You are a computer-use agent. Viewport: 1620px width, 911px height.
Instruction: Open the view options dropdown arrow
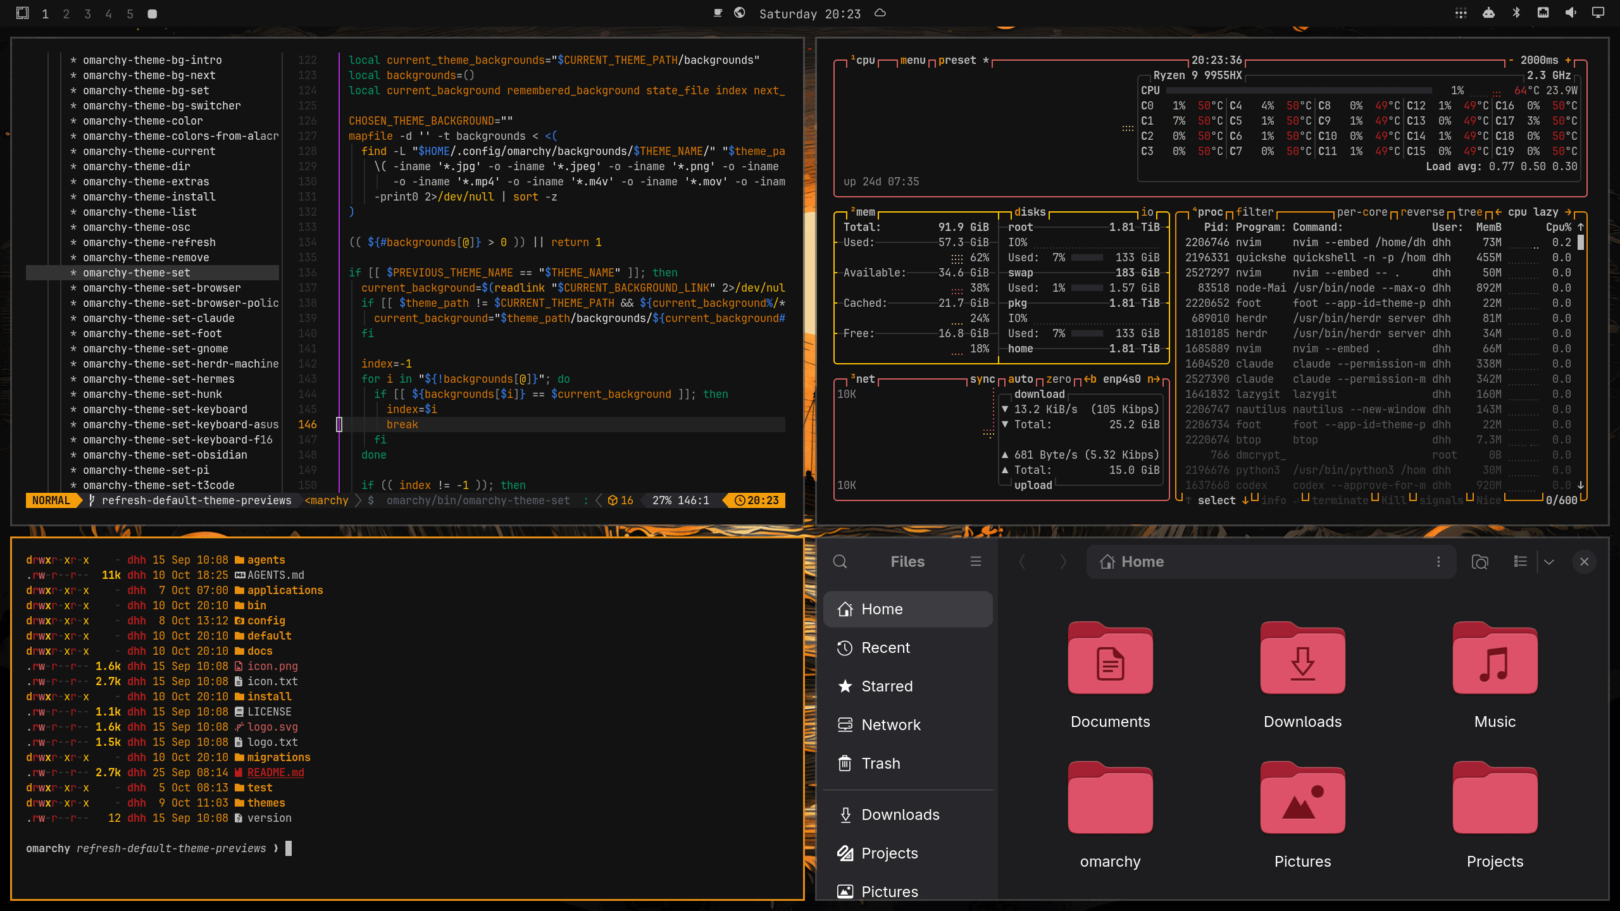tap(1549, 562)
